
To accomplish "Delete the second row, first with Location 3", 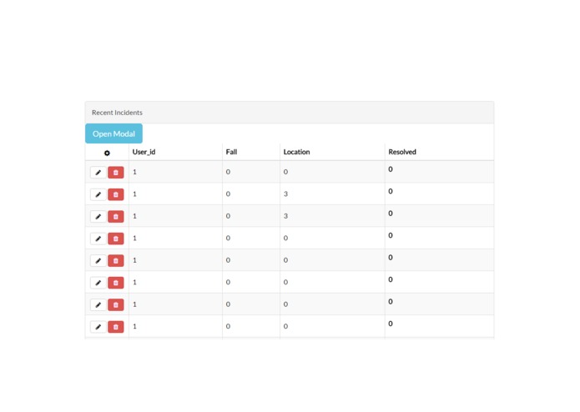I will pos(116,194).
